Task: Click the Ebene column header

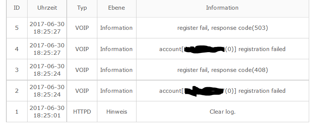Action: tap(117, 8)
